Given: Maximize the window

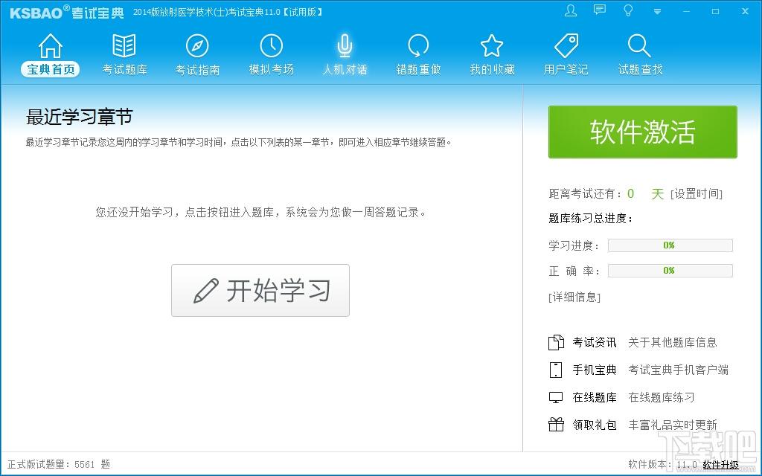Looking at the screenshot, I should click(715, 11).
